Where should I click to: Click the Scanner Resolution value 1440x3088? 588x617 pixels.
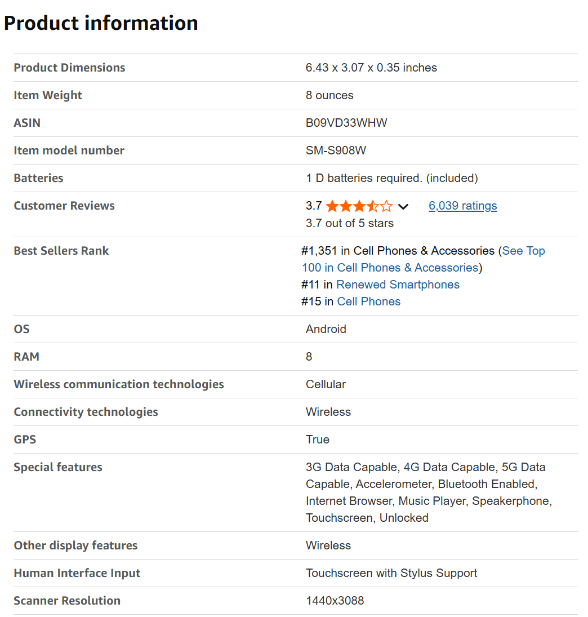pos(335,601)
